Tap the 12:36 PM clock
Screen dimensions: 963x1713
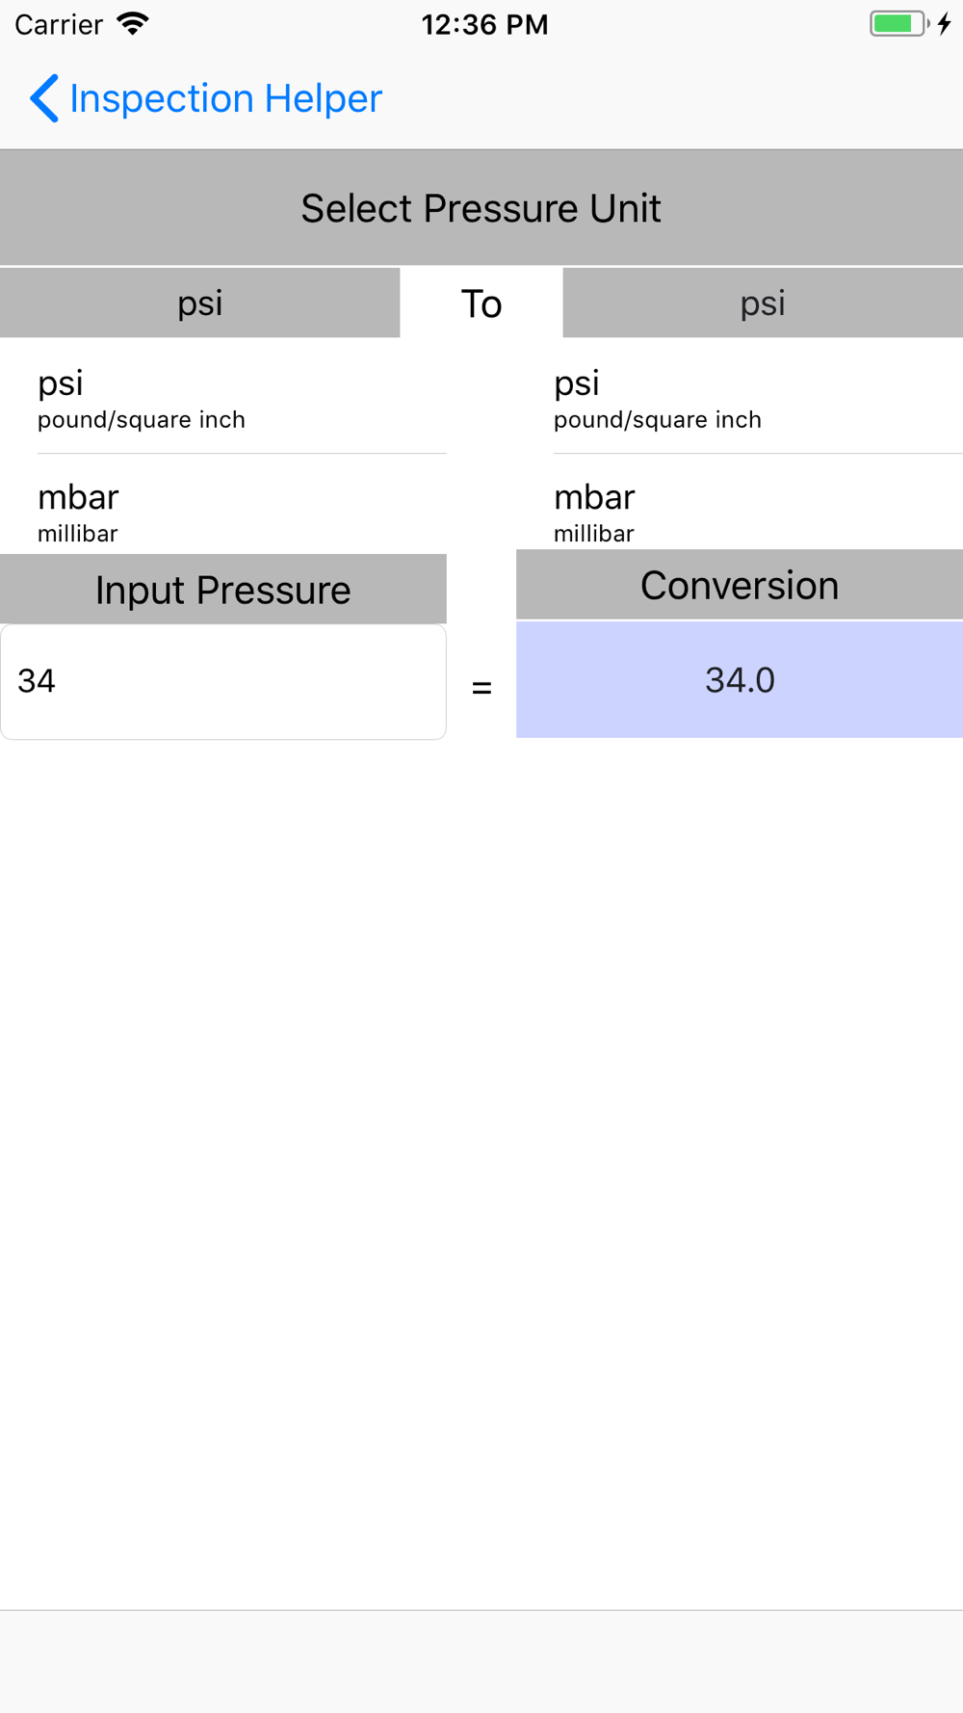point(484,24)
